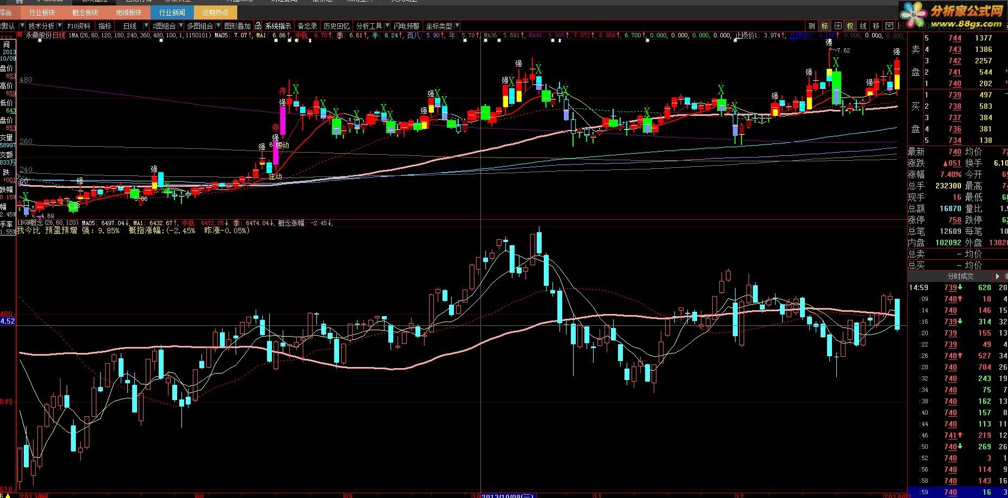Click the 坐标类型 menu item
The image size is (1008, 498).
point(439,26)
